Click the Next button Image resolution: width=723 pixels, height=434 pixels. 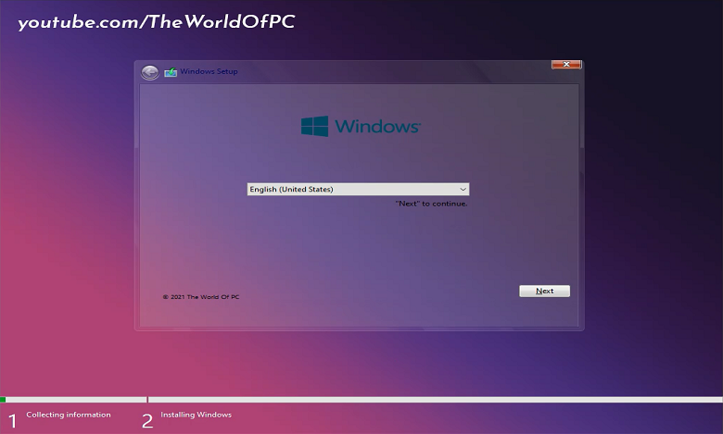[544, 291]
